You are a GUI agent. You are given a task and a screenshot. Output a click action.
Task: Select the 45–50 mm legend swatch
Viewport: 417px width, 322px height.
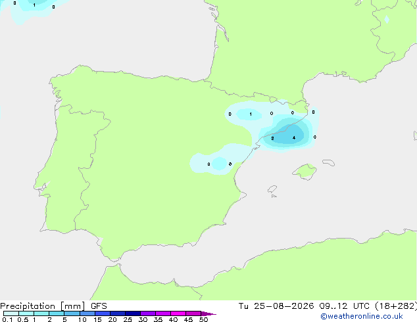click(x=193, y=313)
